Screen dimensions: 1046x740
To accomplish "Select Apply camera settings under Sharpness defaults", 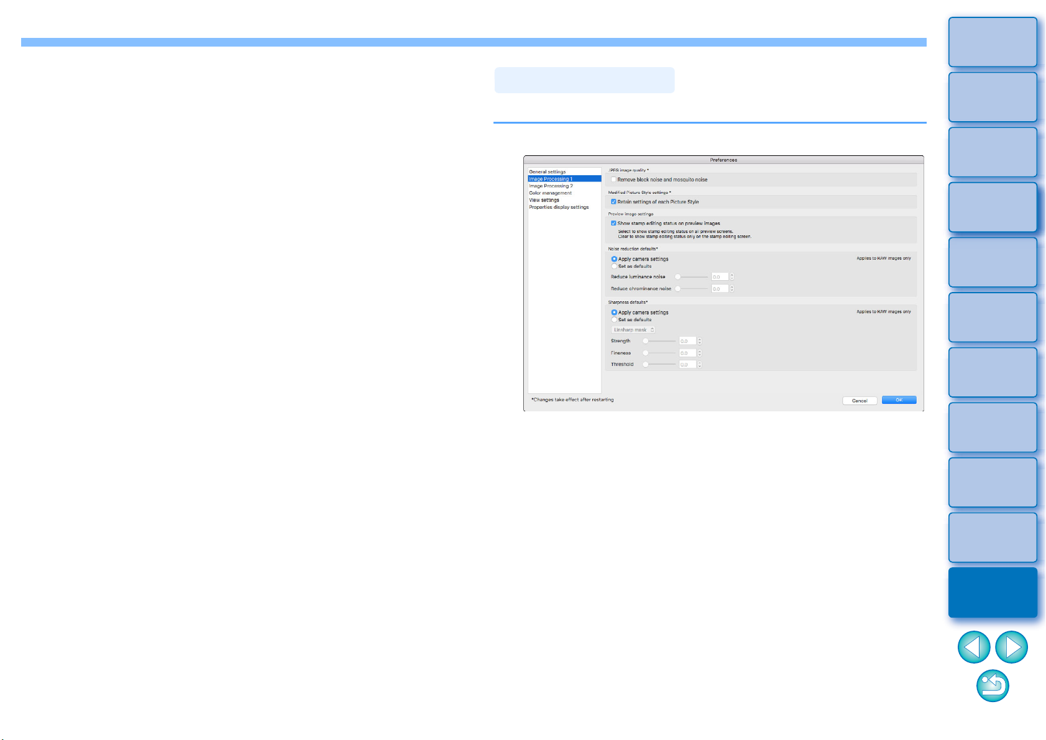I will 614,313.
